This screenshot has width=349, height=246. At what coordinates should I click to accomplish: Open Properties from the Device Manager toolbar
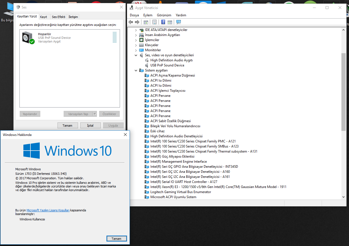point(154,22)
